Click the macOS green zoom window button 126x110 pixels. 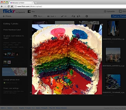tap(7, 2)
